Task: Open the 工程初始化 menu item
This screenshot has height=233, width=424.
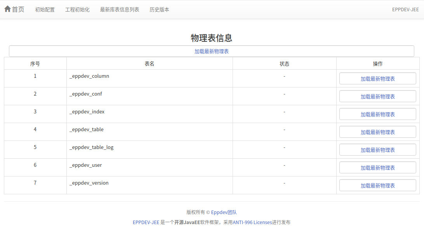Action: click(x=77, y=10)
